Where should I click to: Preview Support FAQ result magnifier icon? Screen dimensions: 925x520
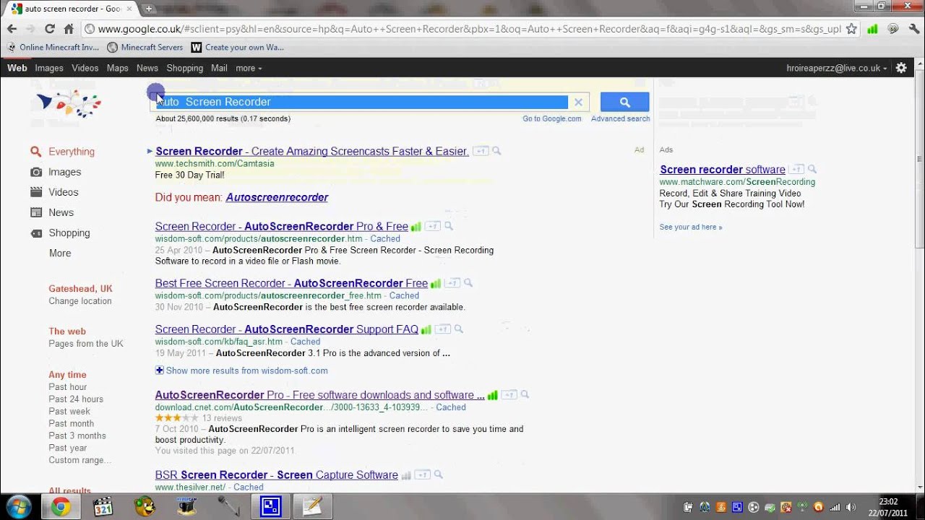459,329
